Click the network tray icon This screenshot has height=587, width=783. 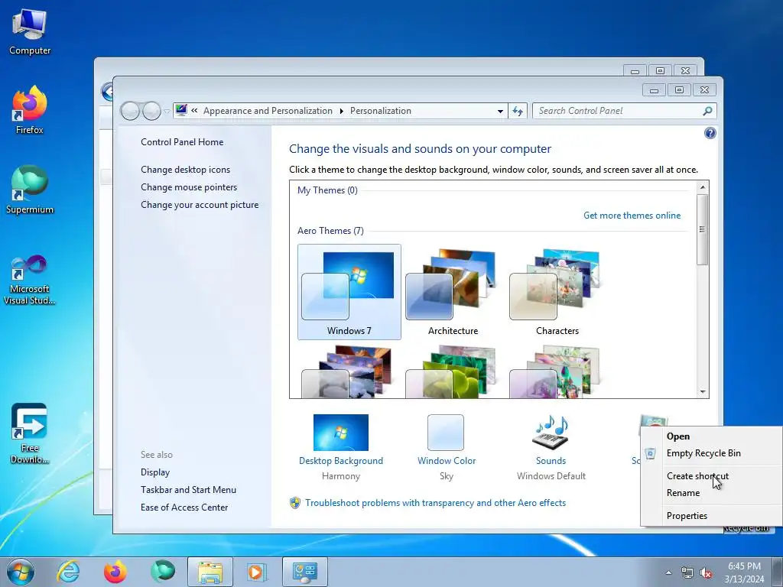687,573
